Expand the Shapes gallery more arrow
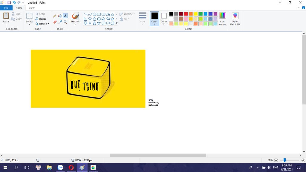Image resolution: width=306 pixels, height=172 pixels. (117, 23)
